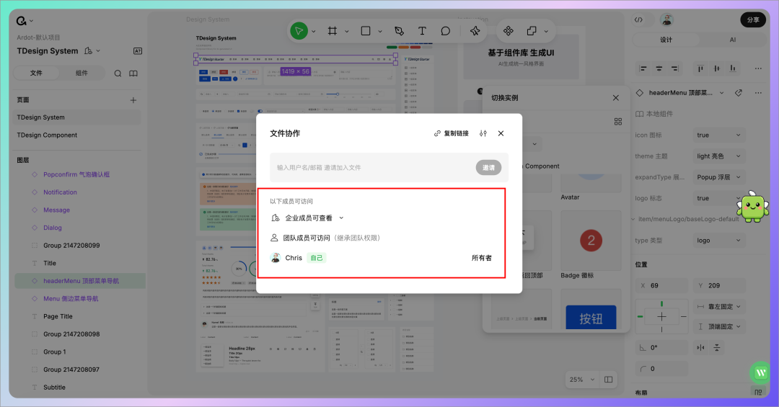Image resolution: width=779 pixels, height=407 pixels.
Task: Flip horizontal icon in position section
Action: coord(700,347)
